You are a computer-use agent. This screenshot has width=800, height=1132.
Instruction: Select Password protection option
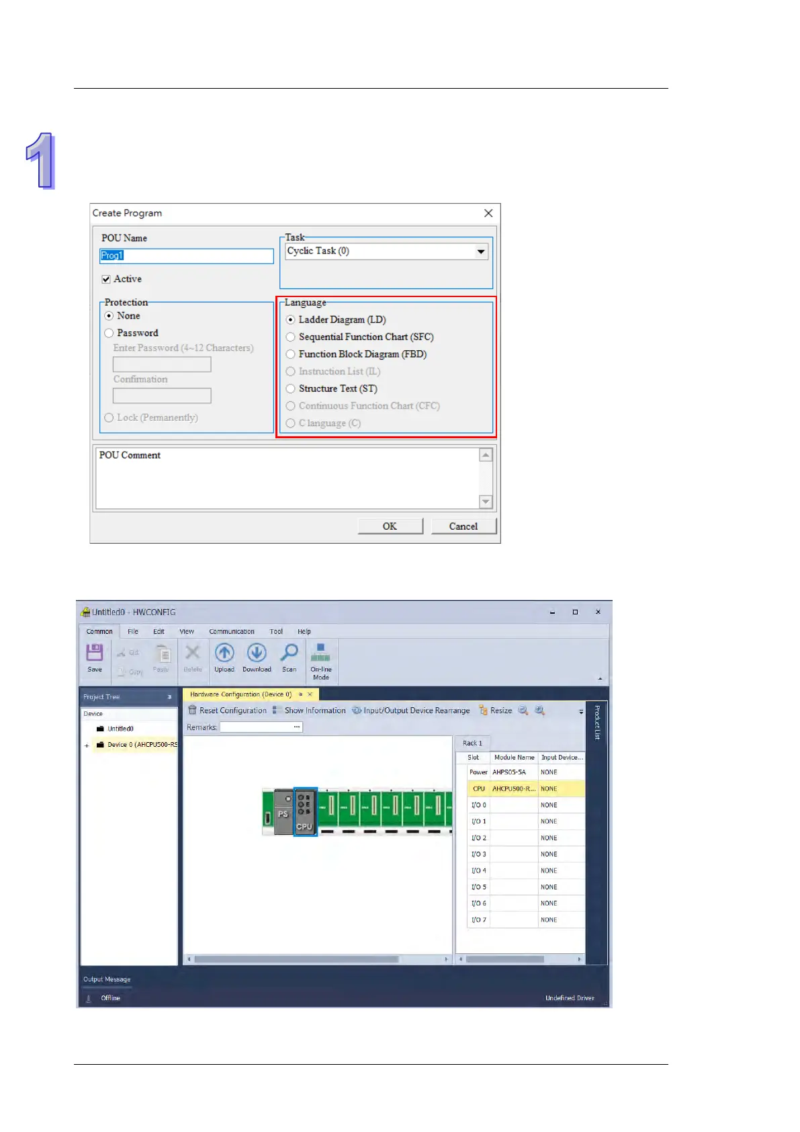[x=109, y=333]
